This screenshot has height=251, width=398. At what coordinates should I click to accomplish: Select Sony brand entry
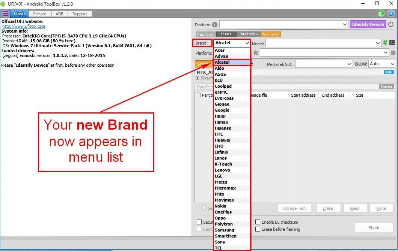pyautogui.click(x=232, y=242)
